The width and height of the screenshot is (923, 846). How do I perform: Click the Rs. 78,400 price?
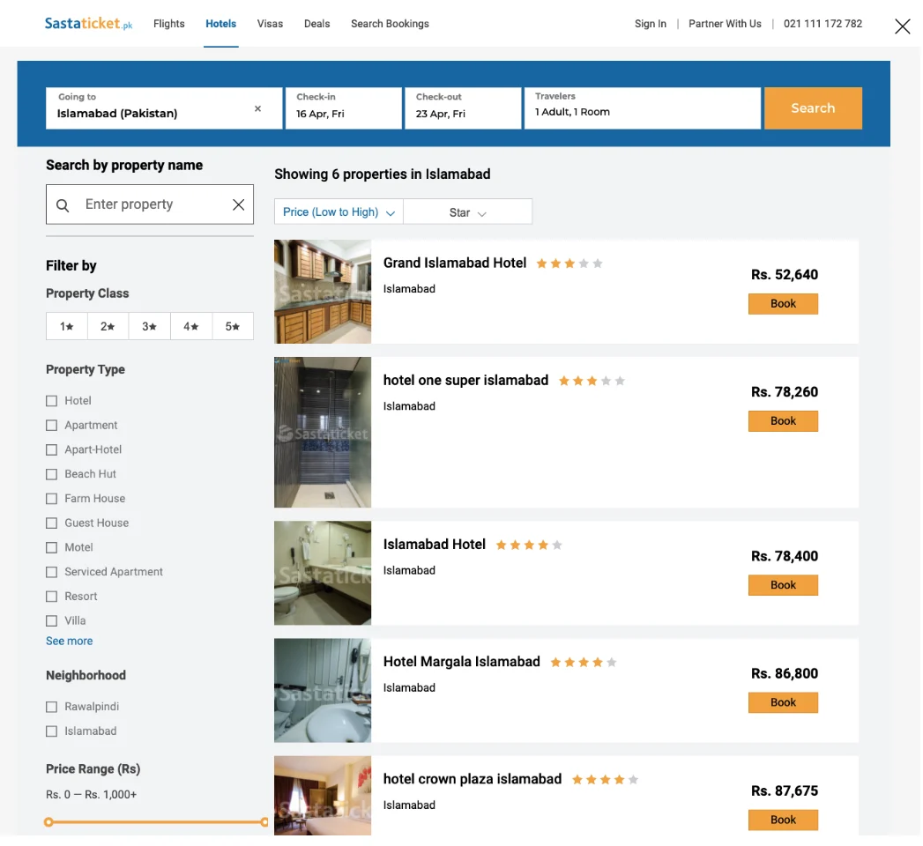point(784,557)
